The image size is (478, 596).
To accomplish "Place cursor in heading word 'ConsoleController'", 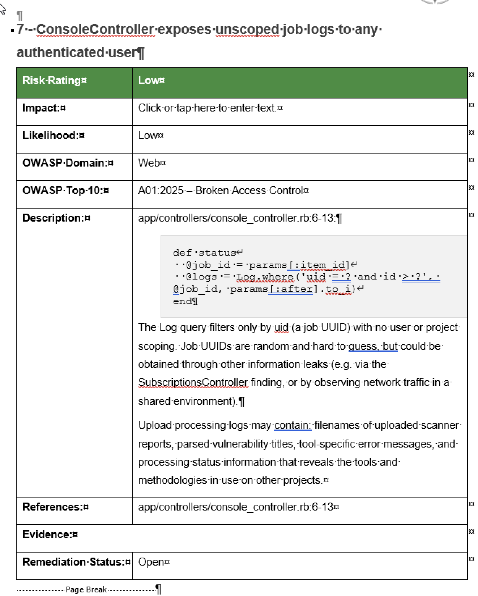I will click(x=95, y=29).
